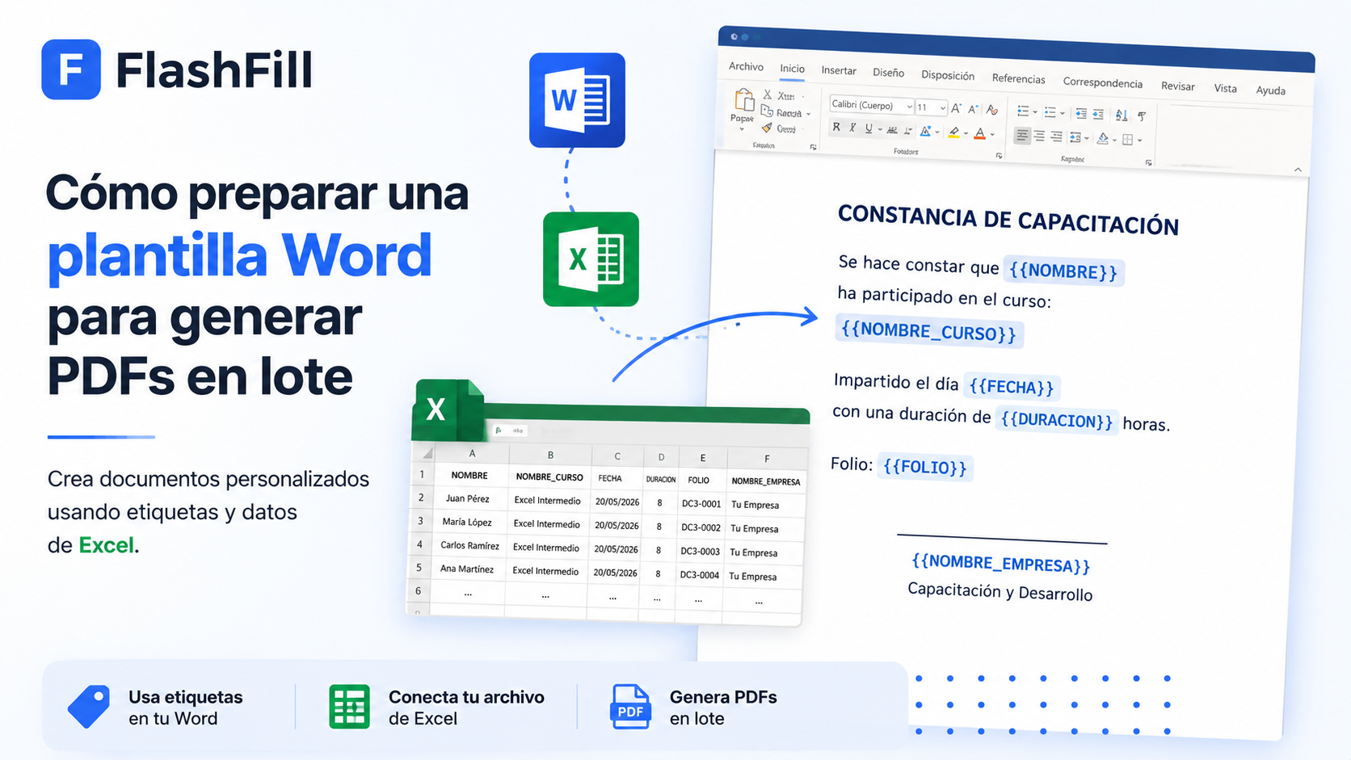The width and height of the screenshot is (1351, 760).
Task: Click the Clear Formatting icon
Action: [x=992, y=110]
